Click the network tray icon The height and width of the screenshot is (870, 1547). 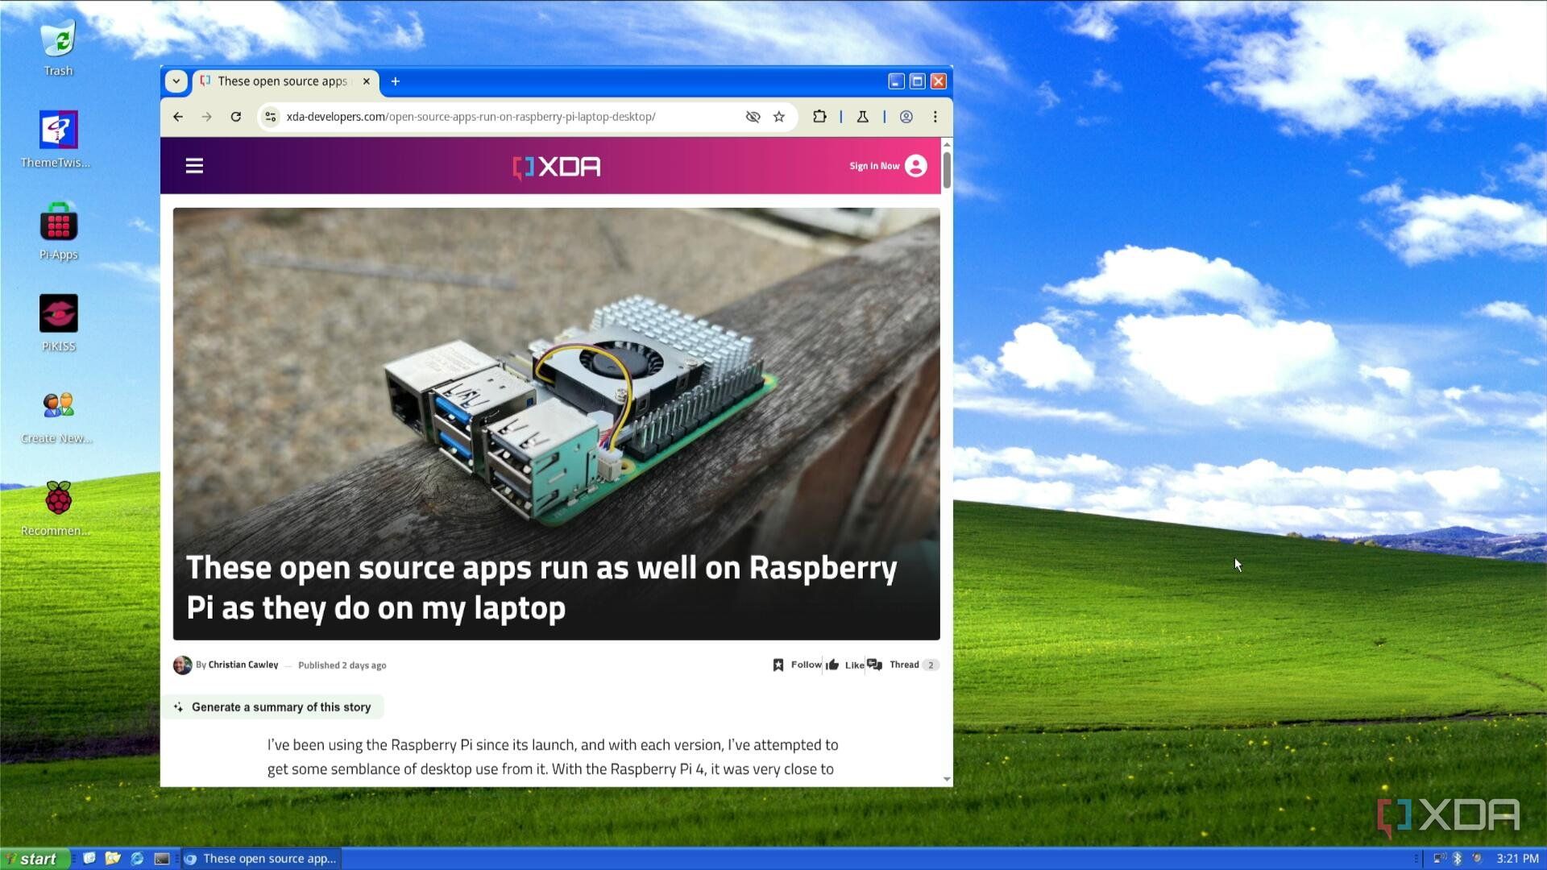coord(1439,859)
